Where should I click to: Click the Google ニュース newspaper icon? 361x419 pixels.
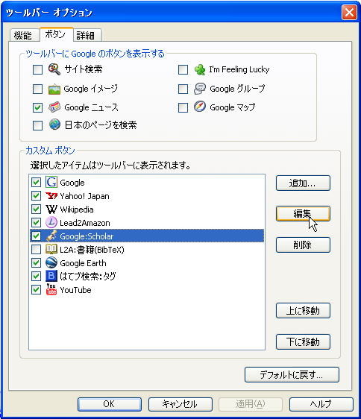pos(54,107)
